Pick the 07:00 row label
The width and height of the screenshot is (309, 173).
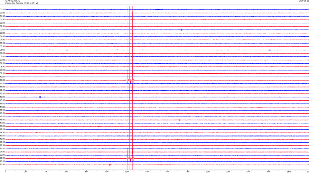(2, 57)
